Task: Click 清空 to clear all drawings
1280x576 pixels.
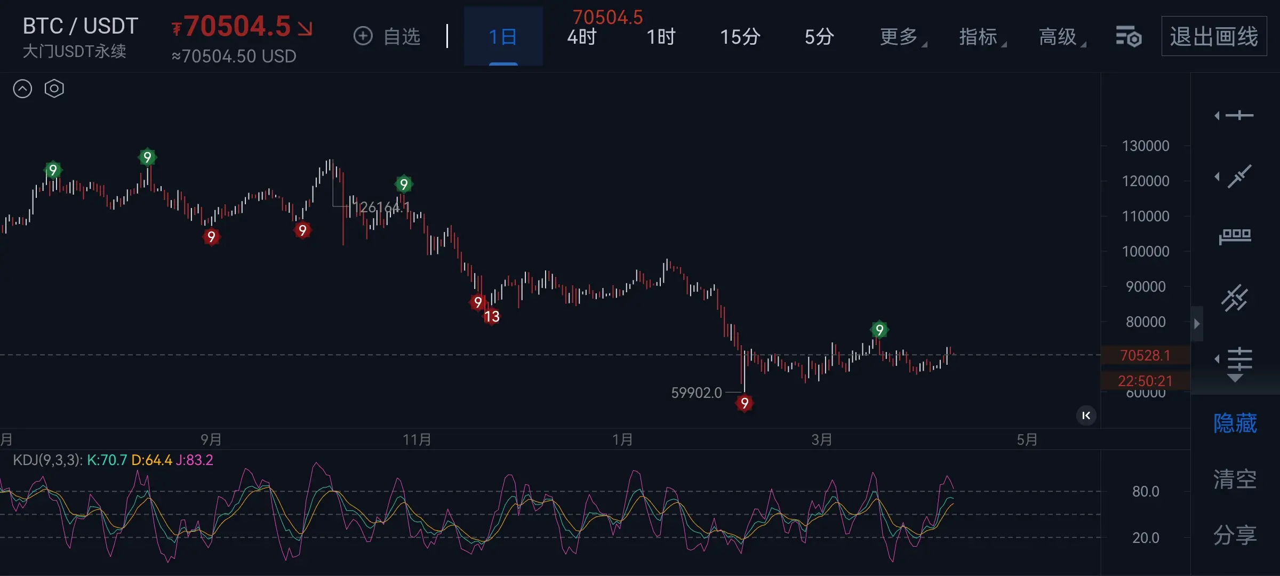Action: point(1235,479)
